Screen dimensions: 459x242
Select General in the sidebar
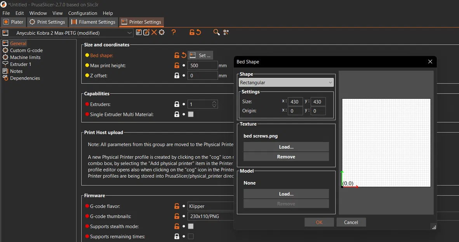coord(18,43)
